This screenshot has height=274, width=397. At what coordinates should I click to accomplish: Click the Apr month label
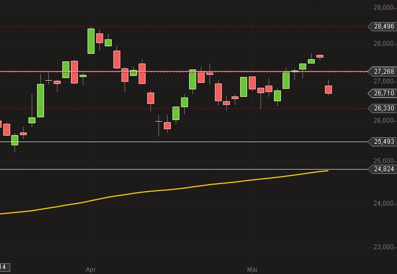(x=91, y=270)
